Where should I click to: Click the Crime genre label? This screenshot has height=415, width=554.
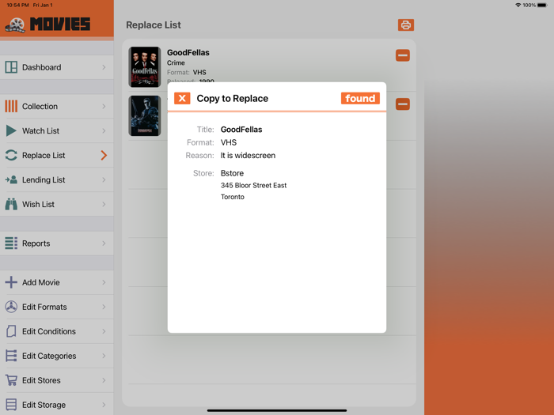pos(176,62)
